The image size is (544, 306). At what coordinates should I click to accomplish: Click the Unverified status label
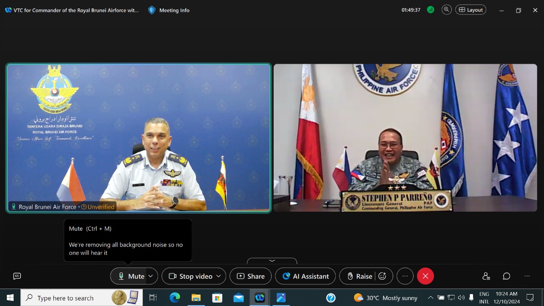pos(98,207)
